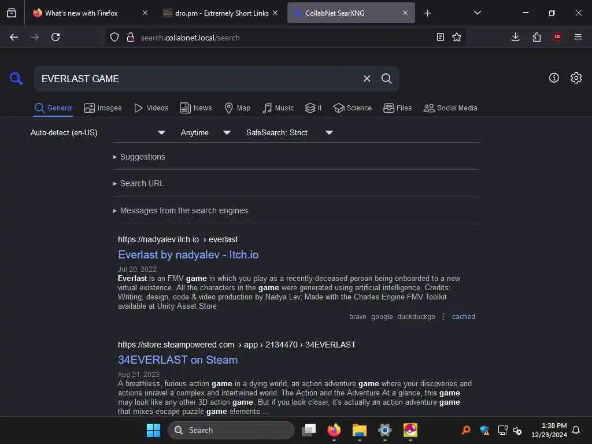This screenshot has width=592, height=444.
Task: Click the EVERLAST GAME search input field
Action: (x=198, y=79)
